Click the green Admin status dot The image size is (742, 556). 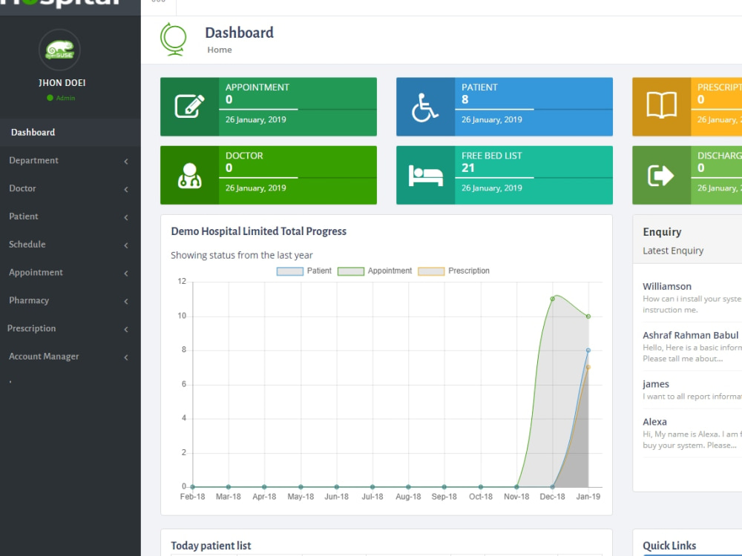[50, 98]
